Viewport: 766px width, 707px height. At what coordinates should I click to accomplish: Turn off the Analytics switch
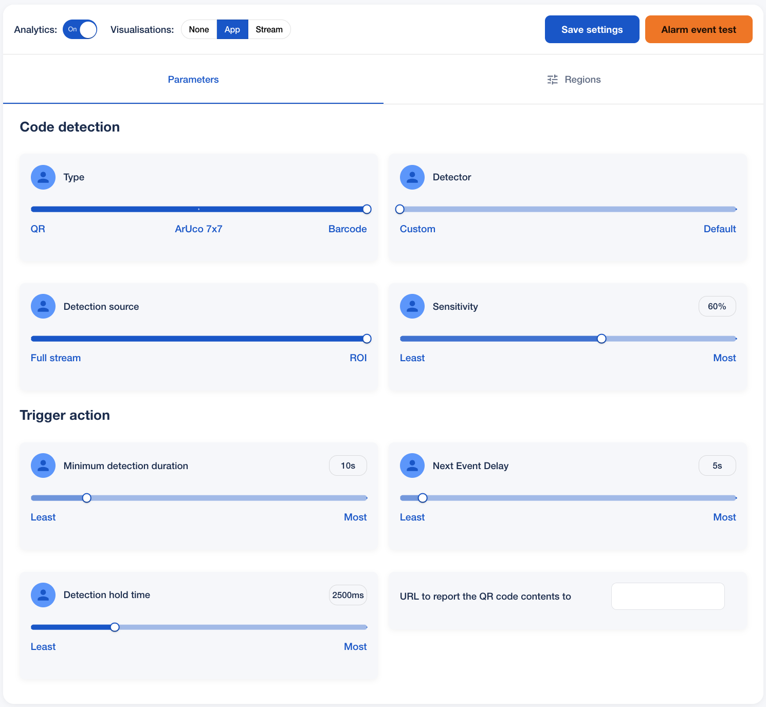point(80,29)
